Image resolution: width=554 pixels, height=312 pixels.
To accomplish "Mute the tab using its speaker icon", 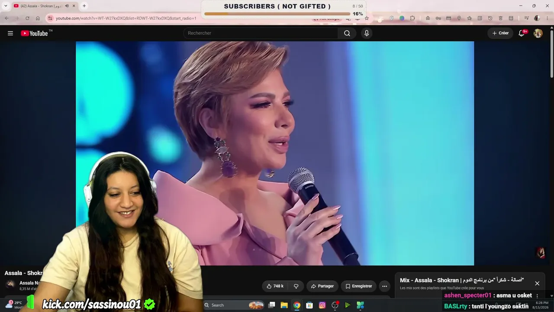I will pos(67,6).
